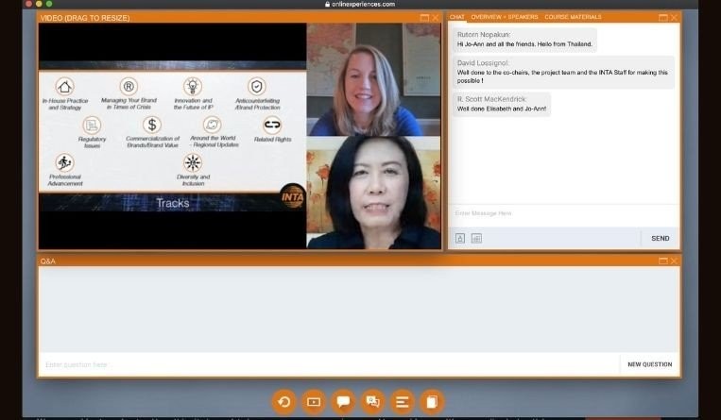The width and height of the screenshot is (721, 420).
Task: Click the stacked documents icon in bottom toolbar
Action: (x=431, y=402)
